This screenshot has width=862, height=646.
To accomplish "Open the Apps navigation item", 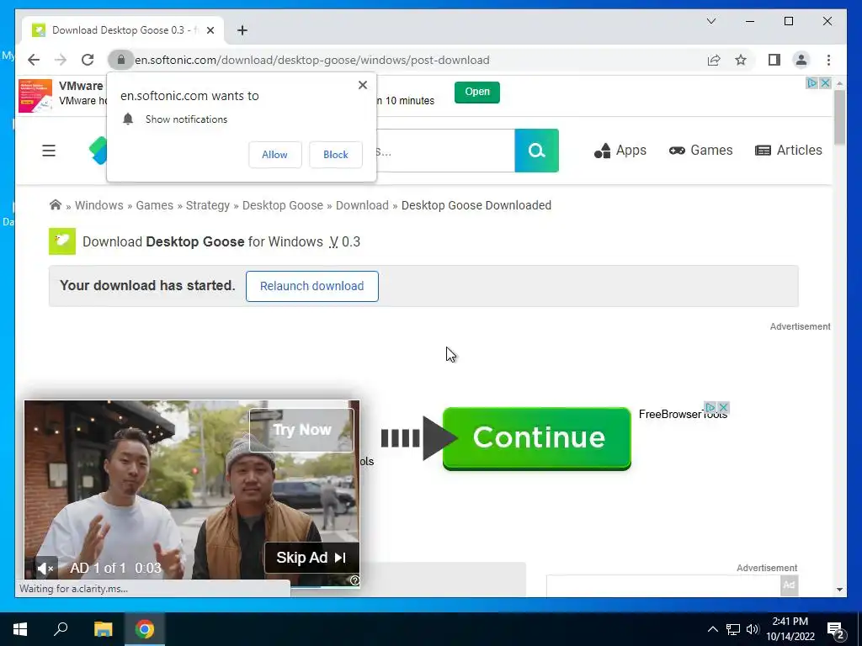I will 620,151.
